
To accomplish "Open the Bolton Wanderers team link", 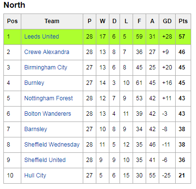I will pos(47,114).
